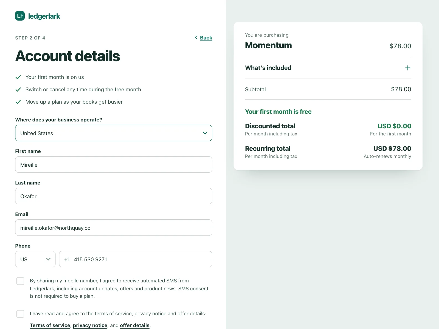Click the Ledgerlark logo icon
The width and height of the screenshot is (439, 329).
[x=20, y=16]
